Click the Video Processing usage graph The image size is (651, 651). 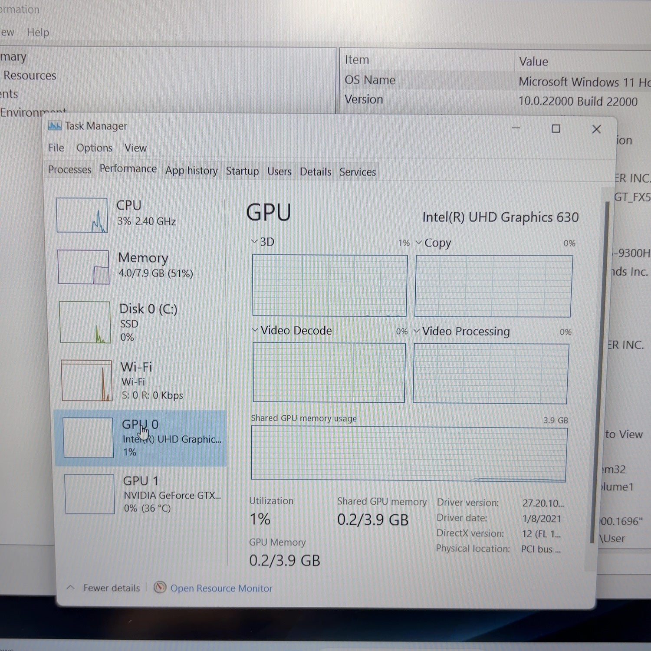click(x=491, y=374)
